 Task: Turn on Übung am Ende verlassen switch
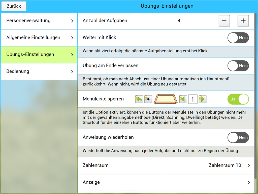click(238, 66)
